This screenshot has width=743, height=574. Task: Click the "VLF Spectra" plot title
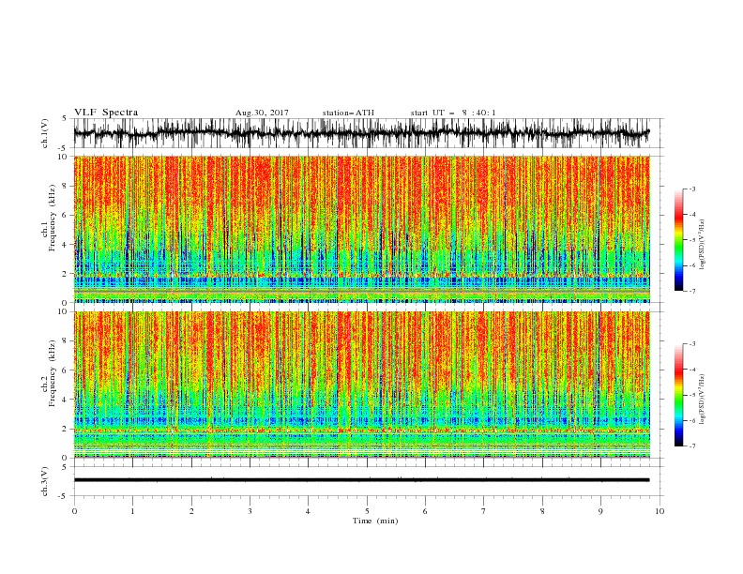[x=106, y=113]
